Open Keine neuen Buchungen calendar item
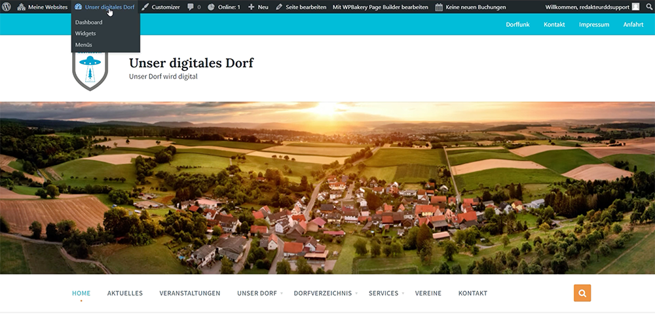The image size is (655, 330). click(471, 7)
